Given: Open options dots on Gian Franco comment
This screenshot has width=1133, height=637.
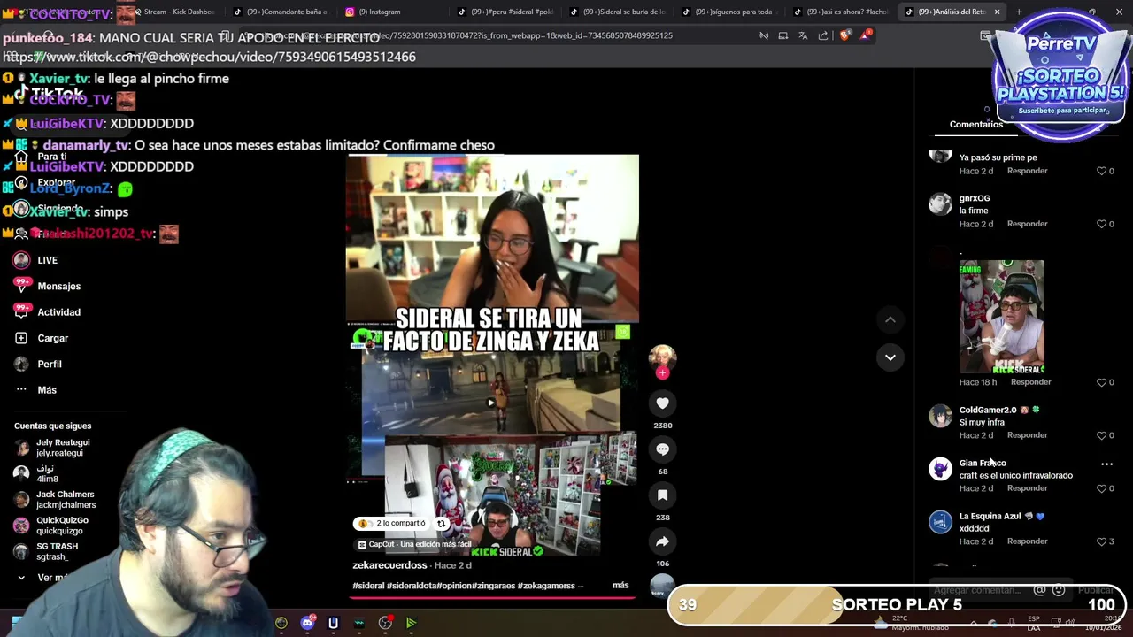Looking at the screenshot, I should [x=1106, y=464].
